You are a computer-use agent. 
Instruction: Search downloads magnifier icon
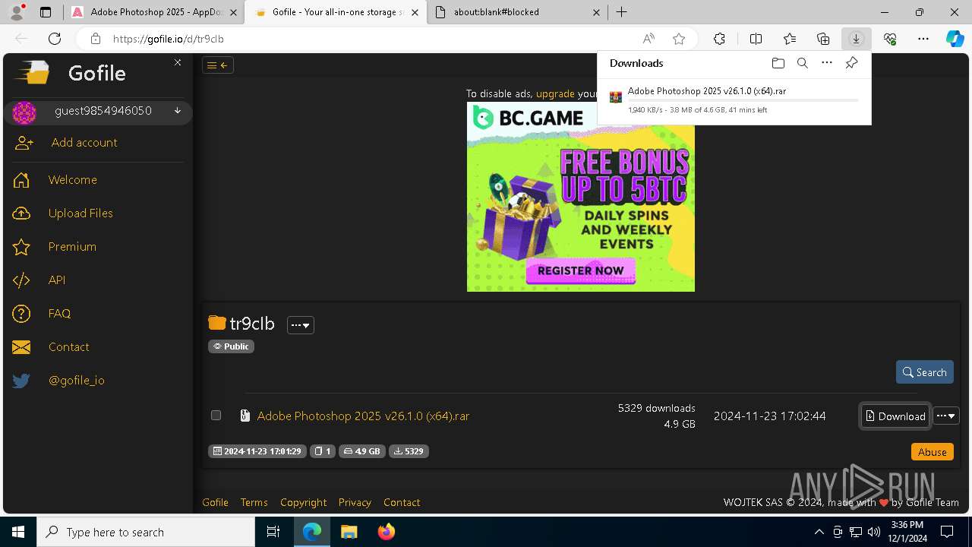pos(802,63)
